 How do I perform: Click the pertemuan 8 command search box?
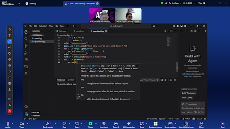[116, 26]
